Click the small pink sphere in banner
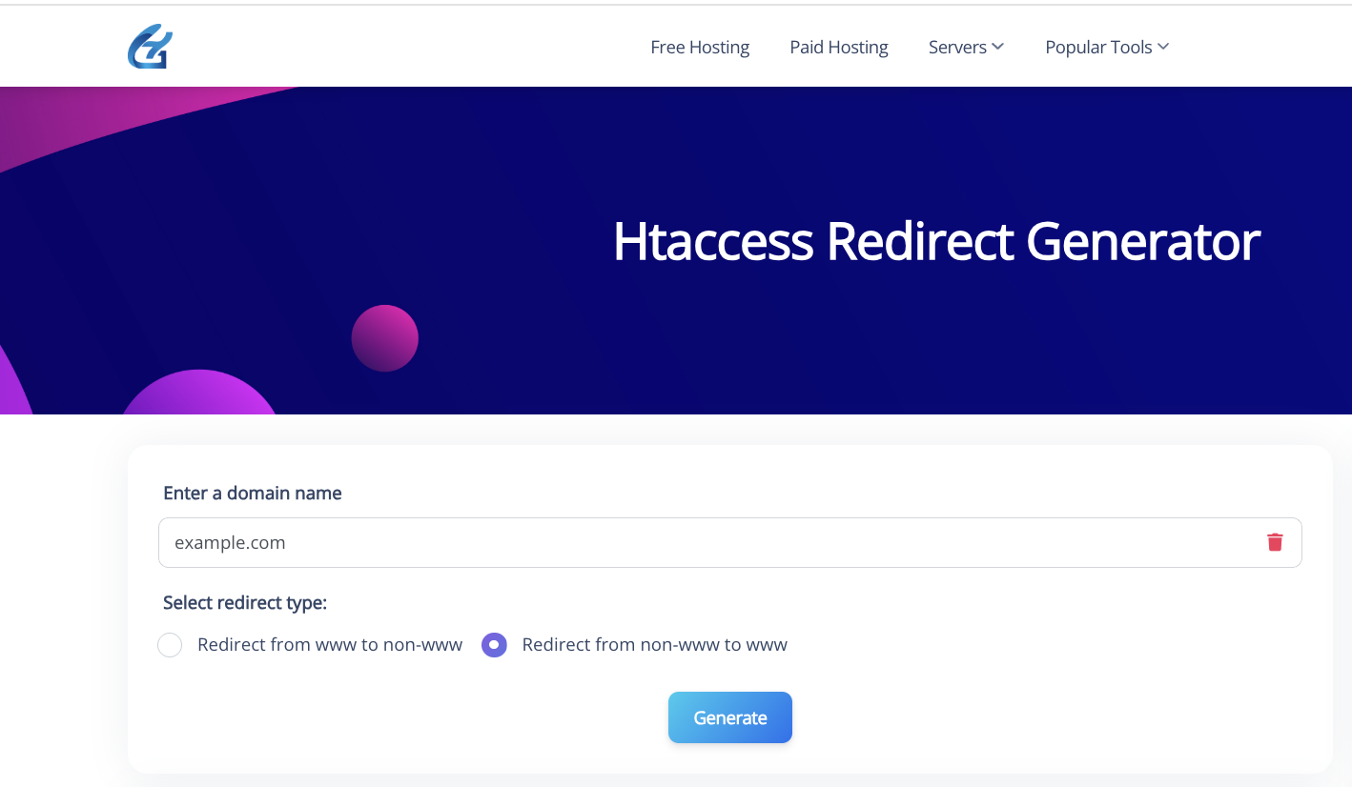 tap(385, 338)
